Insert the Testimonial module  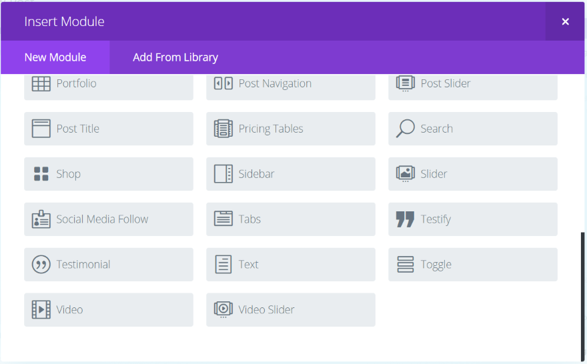(109, 265)
